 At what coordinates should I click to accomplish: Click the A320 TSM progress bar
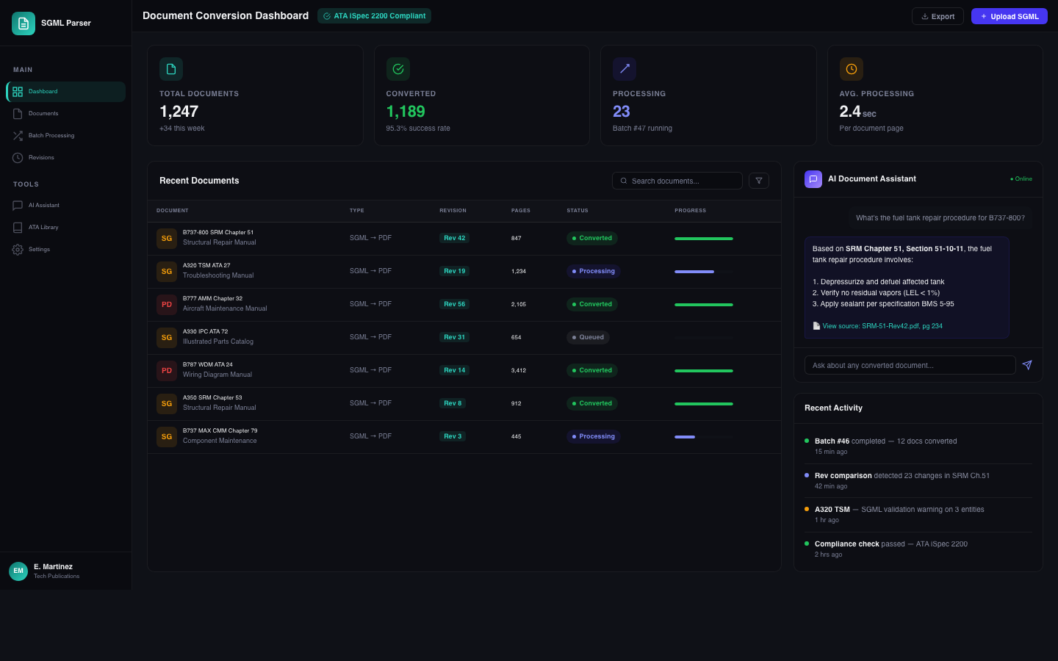point(703,272)
